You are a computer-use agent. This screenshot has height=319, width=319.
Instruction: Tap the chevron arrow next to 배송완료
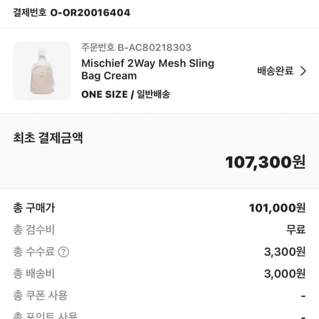(x=303, y=72)
